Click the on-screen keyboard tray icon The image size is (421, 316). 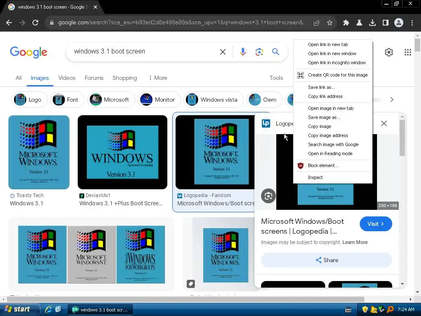point(348,309)
